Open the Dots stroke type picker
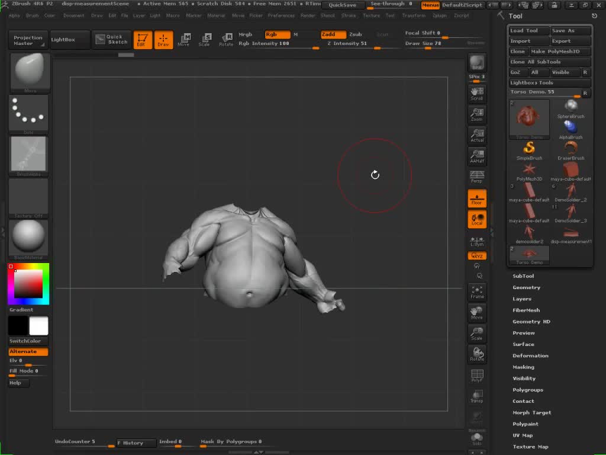This screenshot has width=606, height=455. [29, 114]
